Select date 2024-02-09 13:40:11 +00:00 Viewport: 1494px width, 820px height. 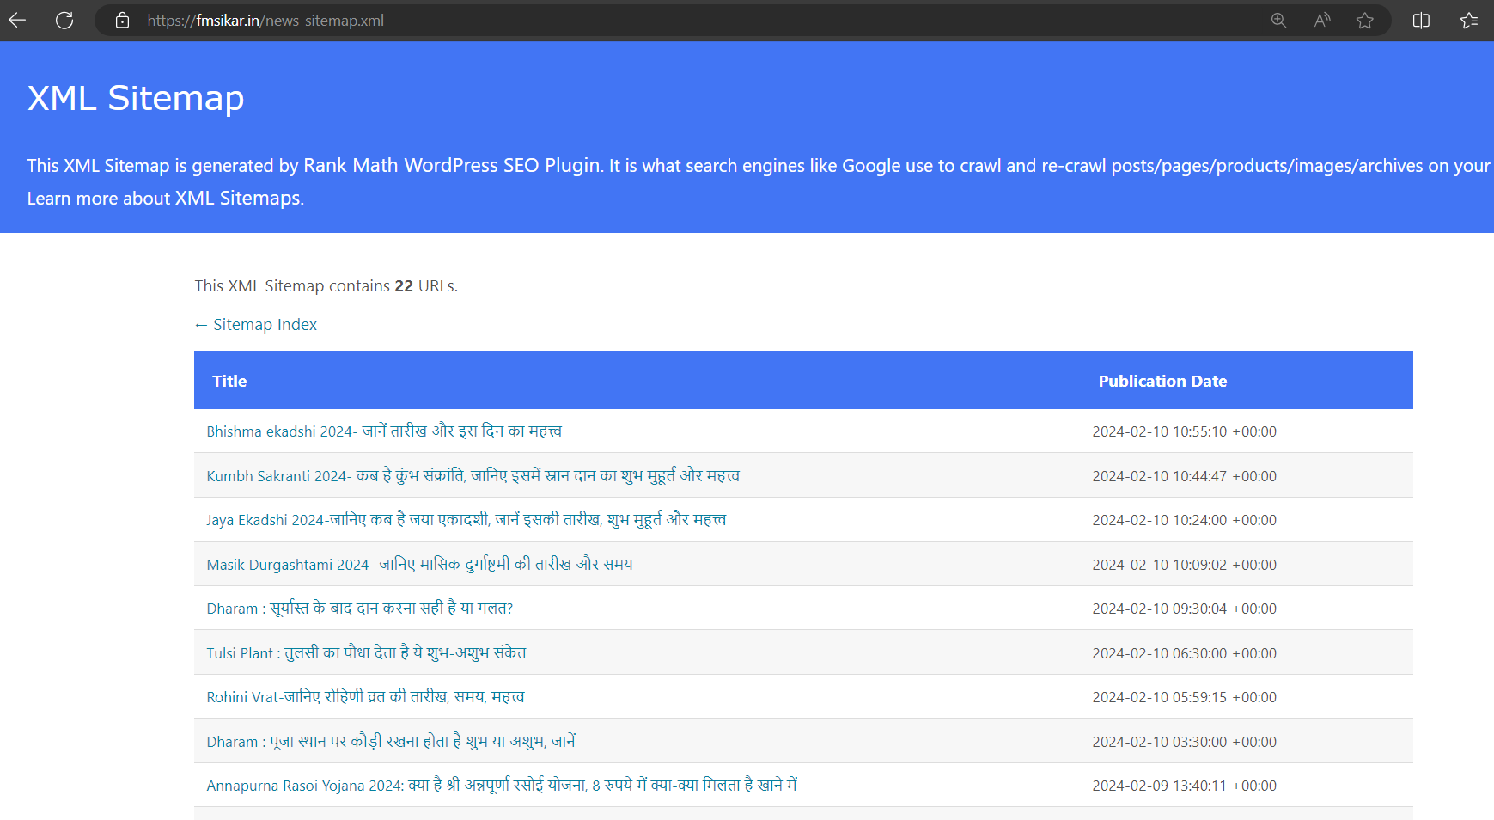point(1184,786)
